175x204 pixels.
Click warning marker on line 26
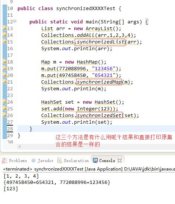coord(5,115)
